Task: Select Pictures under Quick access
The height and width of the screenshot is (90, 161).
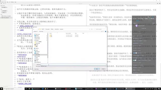Action: (x=37, y=40)
